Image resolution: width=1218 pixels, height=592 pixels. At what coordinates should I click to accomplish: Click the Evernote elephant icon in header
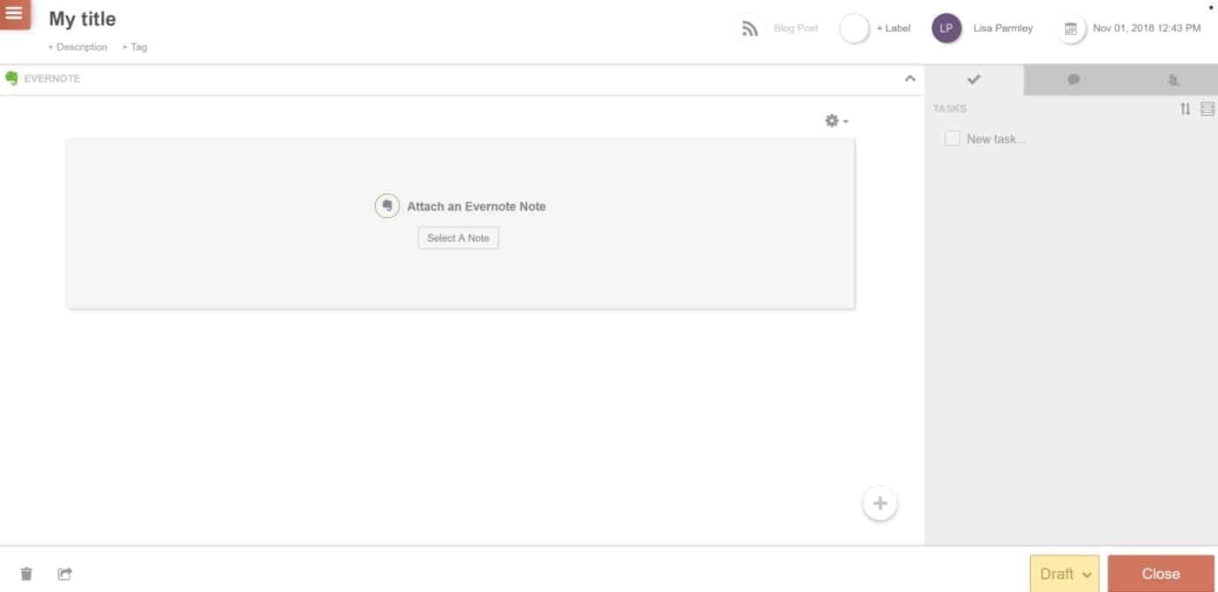[11, 78]
